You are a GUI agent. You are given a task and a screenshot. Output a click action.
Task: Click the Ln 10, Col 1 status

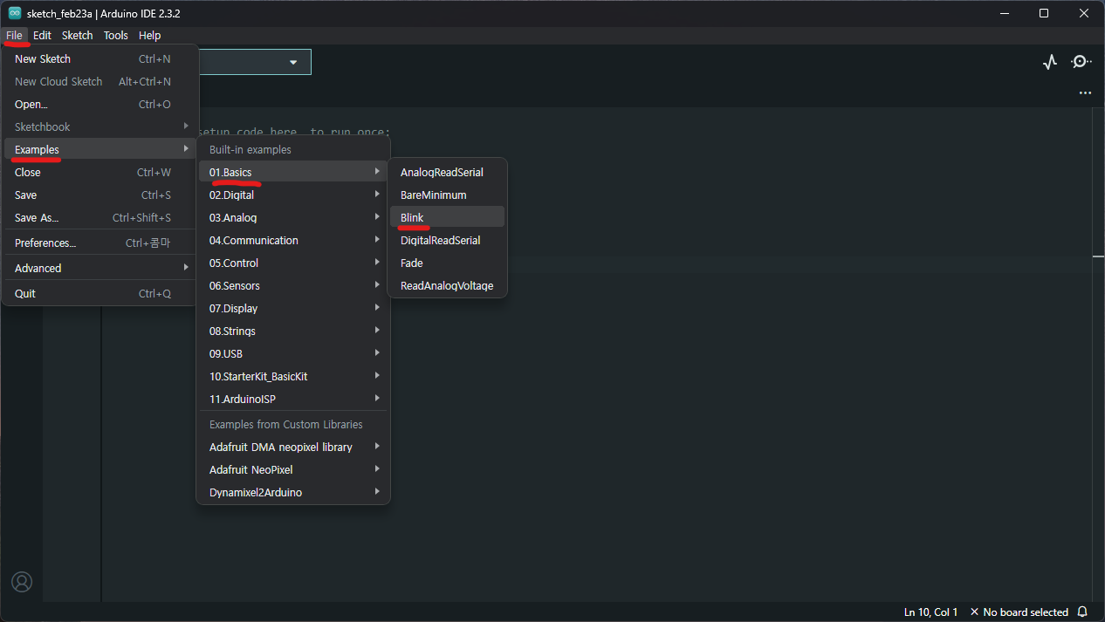coord(931,612)
